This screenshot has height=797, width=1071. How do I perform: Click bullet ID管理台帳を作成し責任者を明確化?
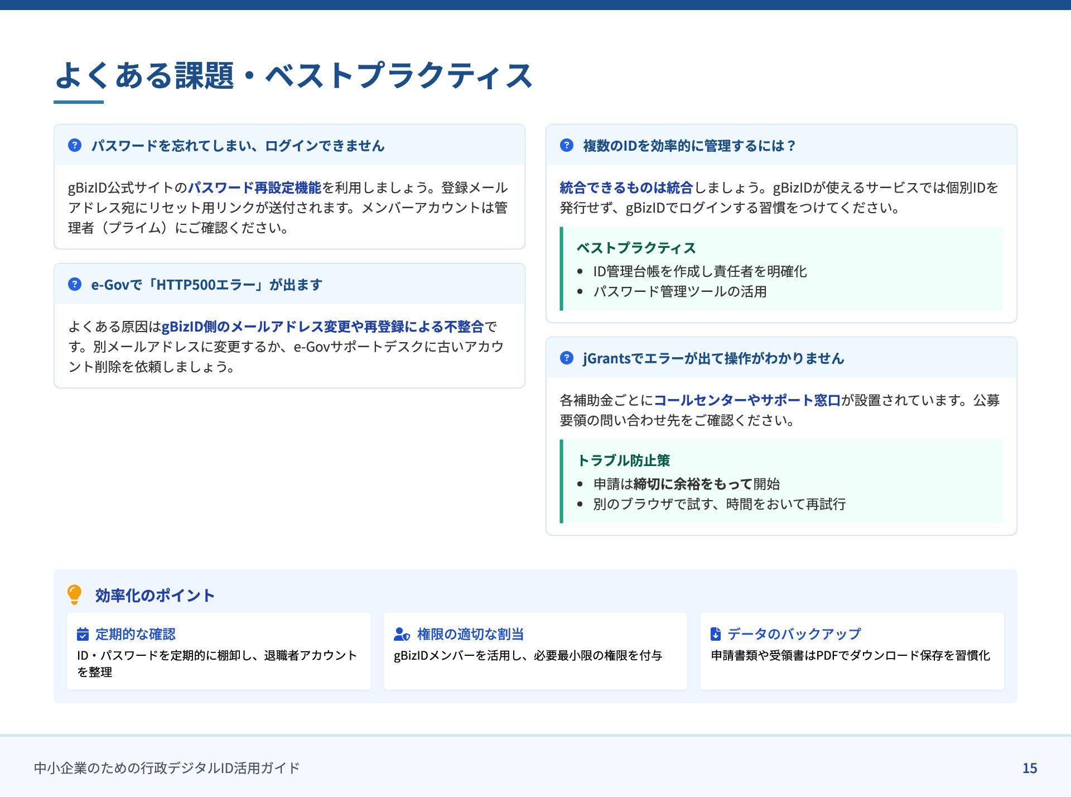coord(700,271)
